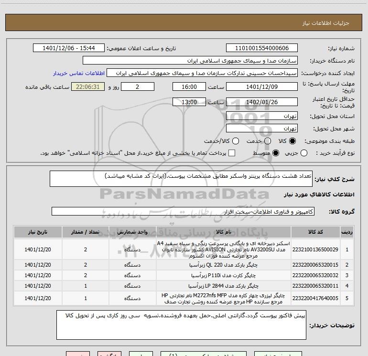Click the price validity date 1402/01/26
Screen dimensions: 368x356
coord(262,102)
